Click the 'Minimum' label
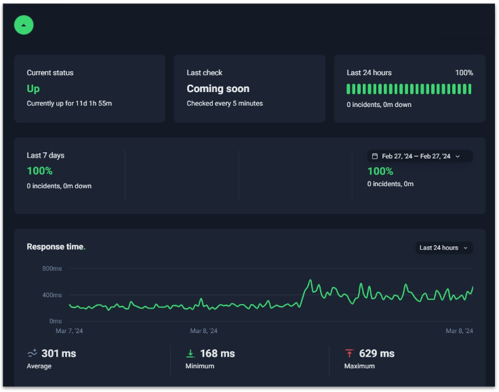The width and height of the screenshot is (499, 392). (200, 366)
